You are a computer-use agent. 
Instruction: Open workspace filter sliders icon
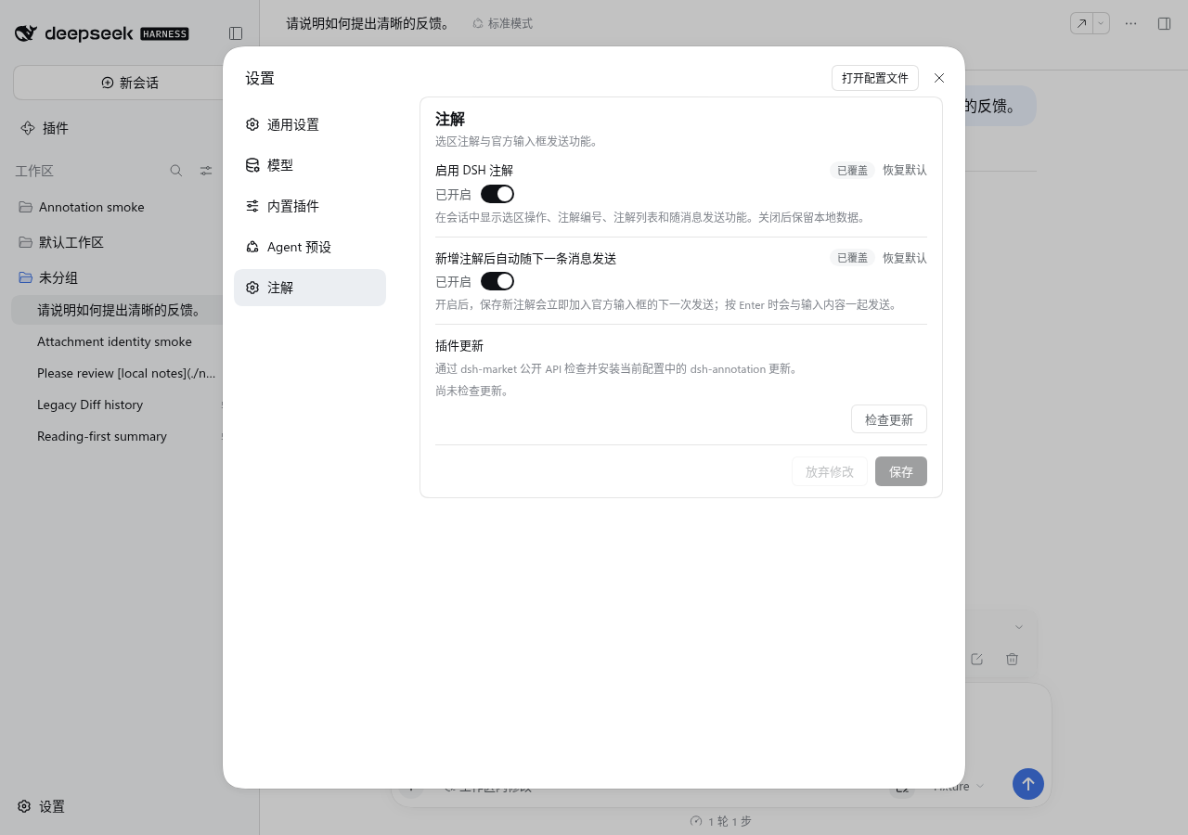pyautogui.click(x=206, y=171)
